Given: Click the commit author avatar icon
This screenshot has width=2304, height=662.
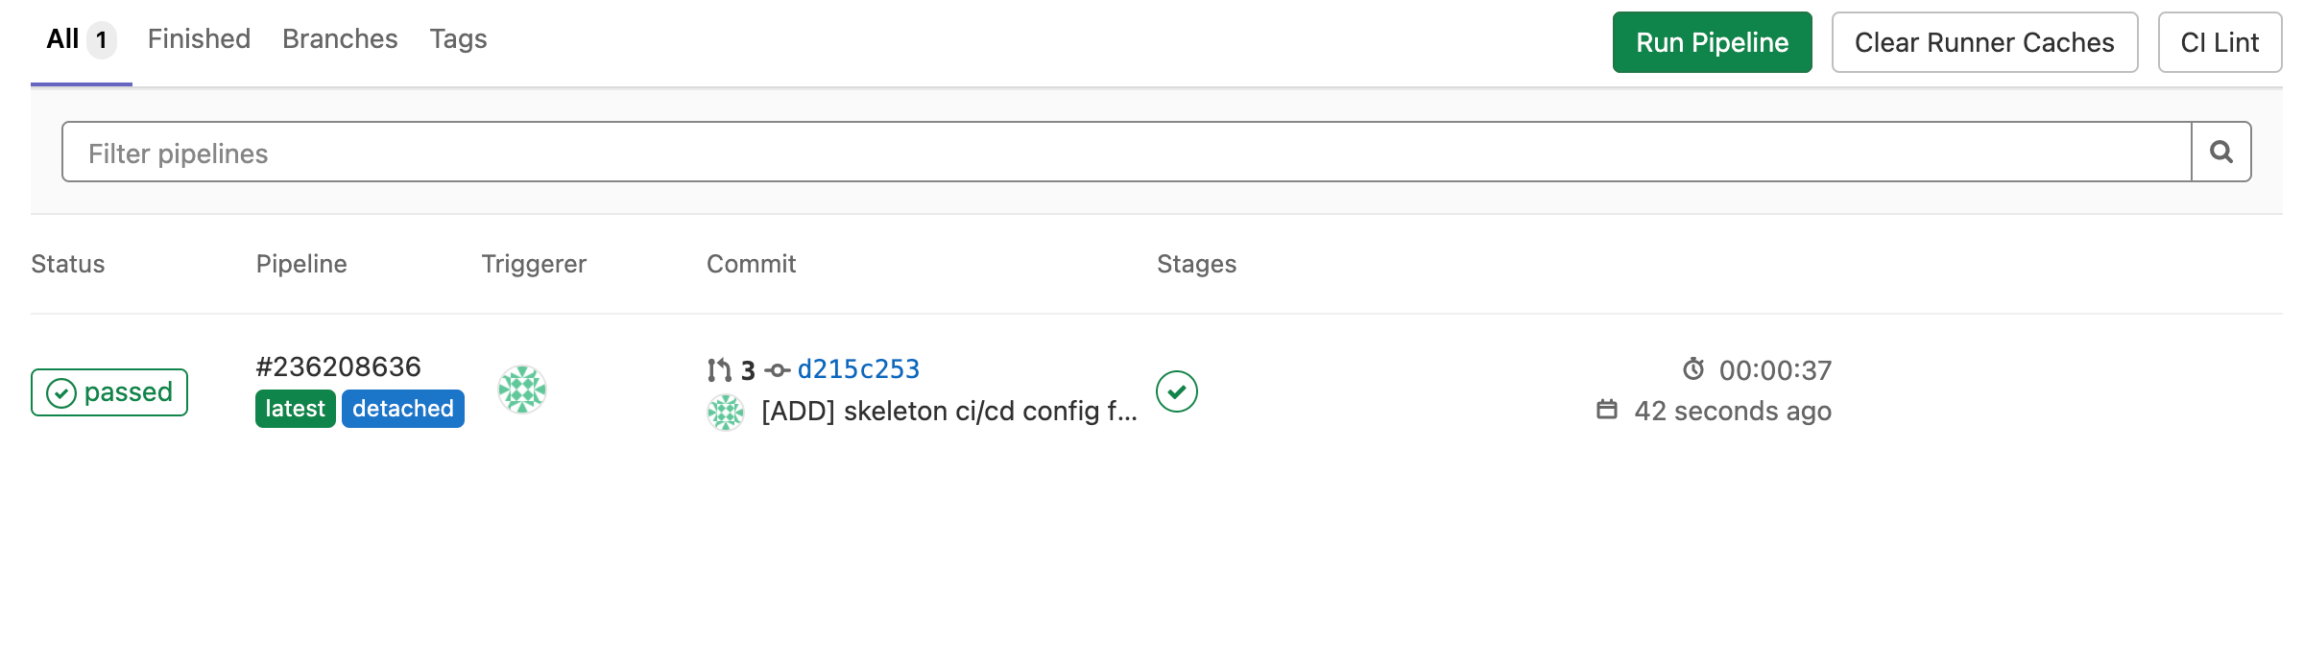Looking at the screenshot, I should point(725,413).
